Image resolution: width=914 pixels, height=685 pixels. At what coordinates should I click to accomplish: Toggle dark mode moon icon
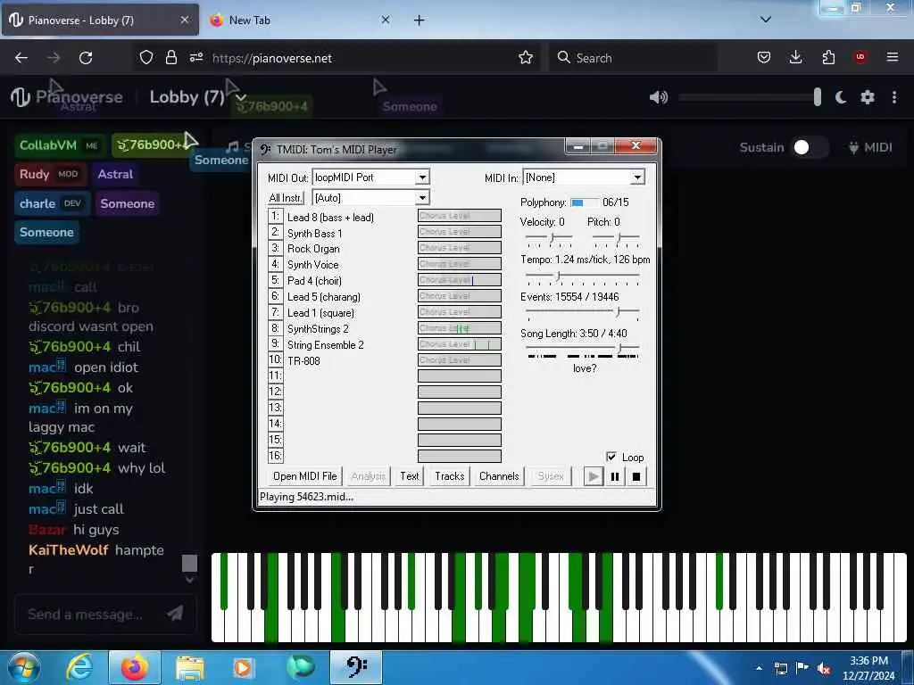coord(840,97)
